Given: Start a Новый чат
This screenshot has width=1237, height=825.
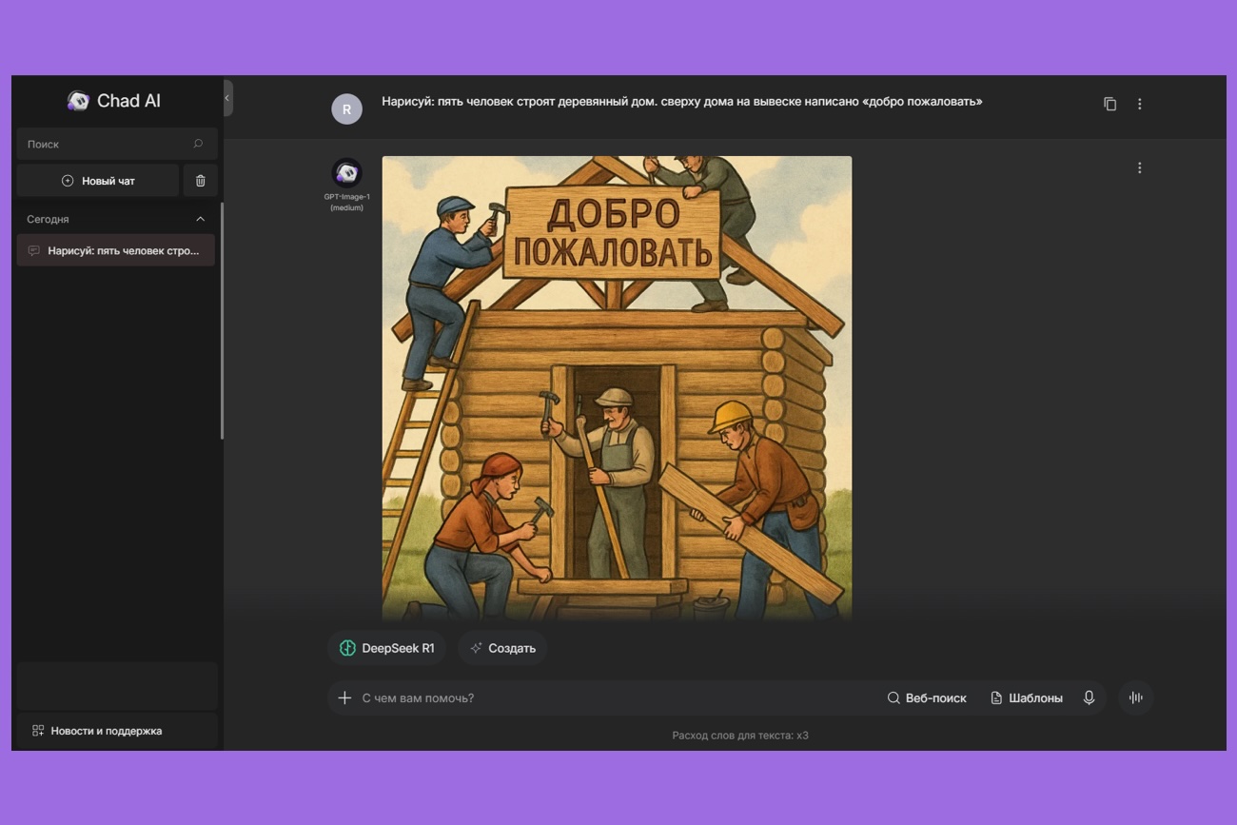Looking at the screenshot, I should click(98, 181).
